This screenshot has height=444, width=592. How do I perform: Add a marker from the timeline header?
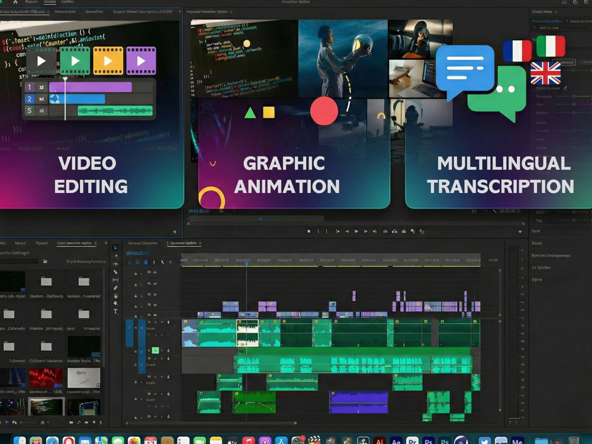click(154, 262)
